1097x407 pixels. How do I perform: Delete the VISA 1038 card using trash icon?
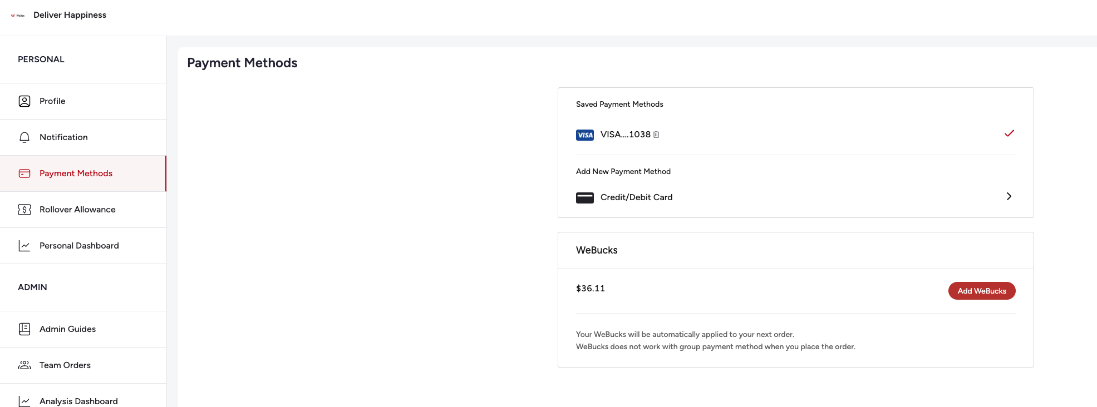656,135
